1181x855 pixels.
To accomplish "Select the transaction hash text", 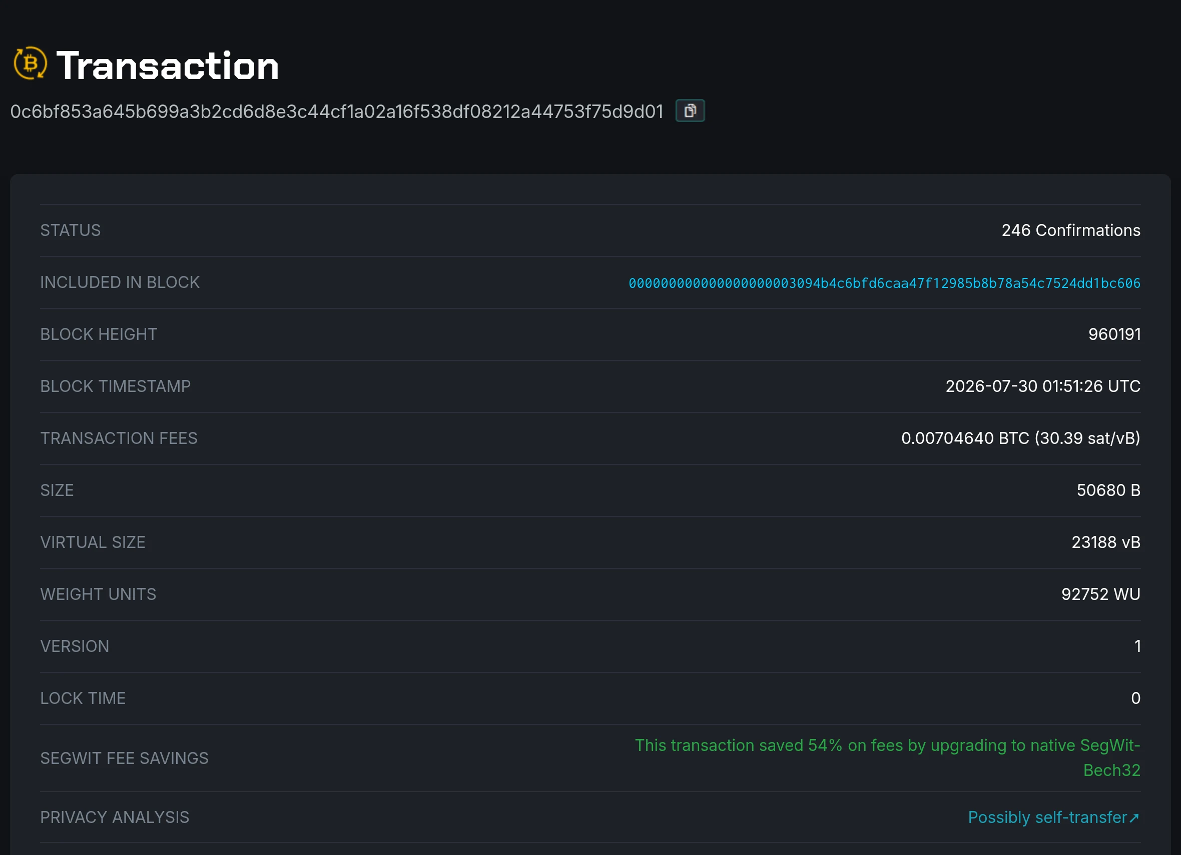I will pyautogui.click(x=337, y=111).
